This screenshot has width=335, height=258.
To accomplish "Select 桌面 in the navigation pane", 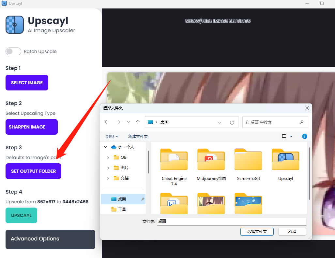I will [x=123, y=199].
